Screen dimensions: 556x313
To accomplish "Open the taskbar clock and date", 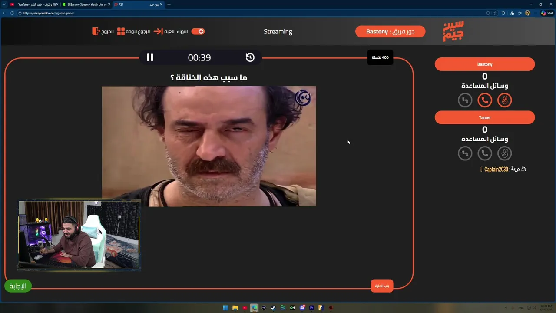I will coord(546,308).
